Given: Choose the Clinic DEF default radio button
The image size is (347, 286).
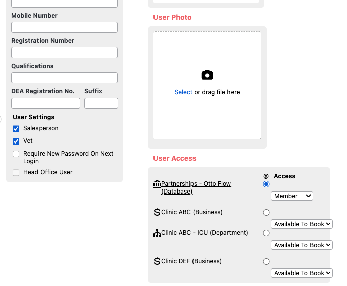Looking at the screenshot, I should tap(266, 262).
